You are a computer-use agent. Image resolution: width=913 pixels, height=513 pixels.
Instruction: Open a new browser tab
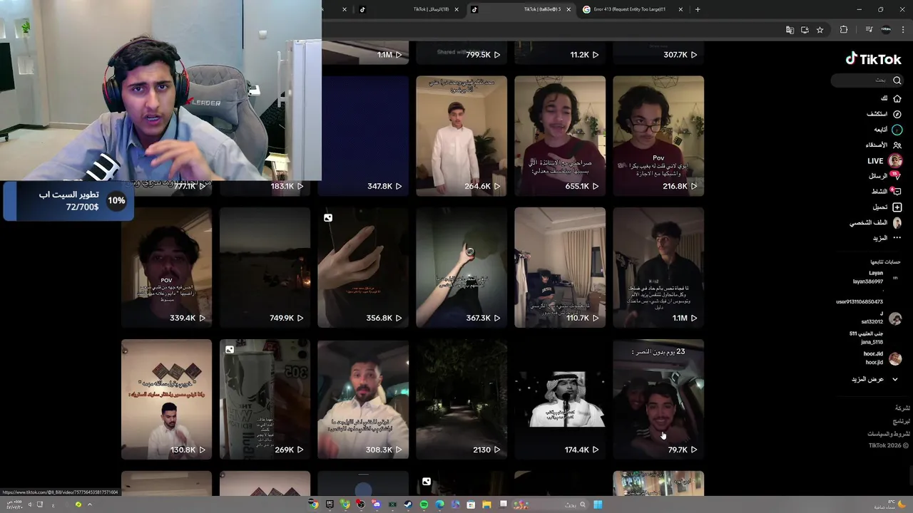[698, 9]
